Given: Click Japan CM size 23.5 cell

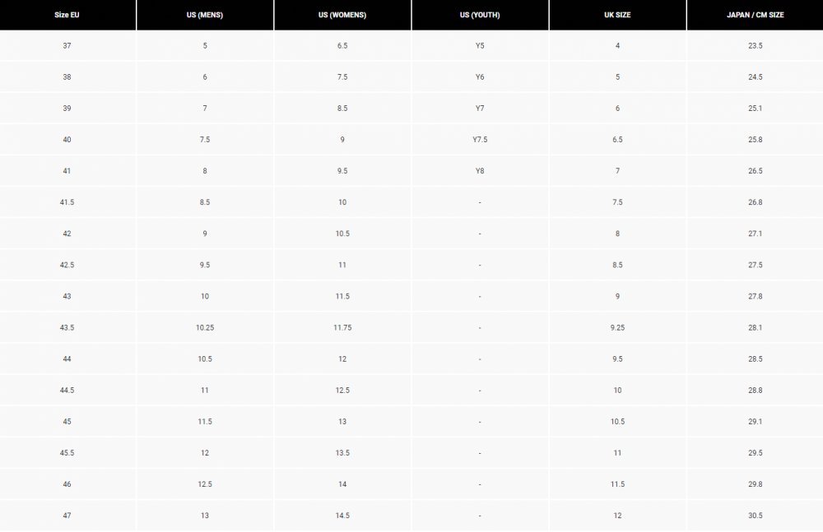Looking at the screenshot, I should pyautogui.click(x=755, y=46).
